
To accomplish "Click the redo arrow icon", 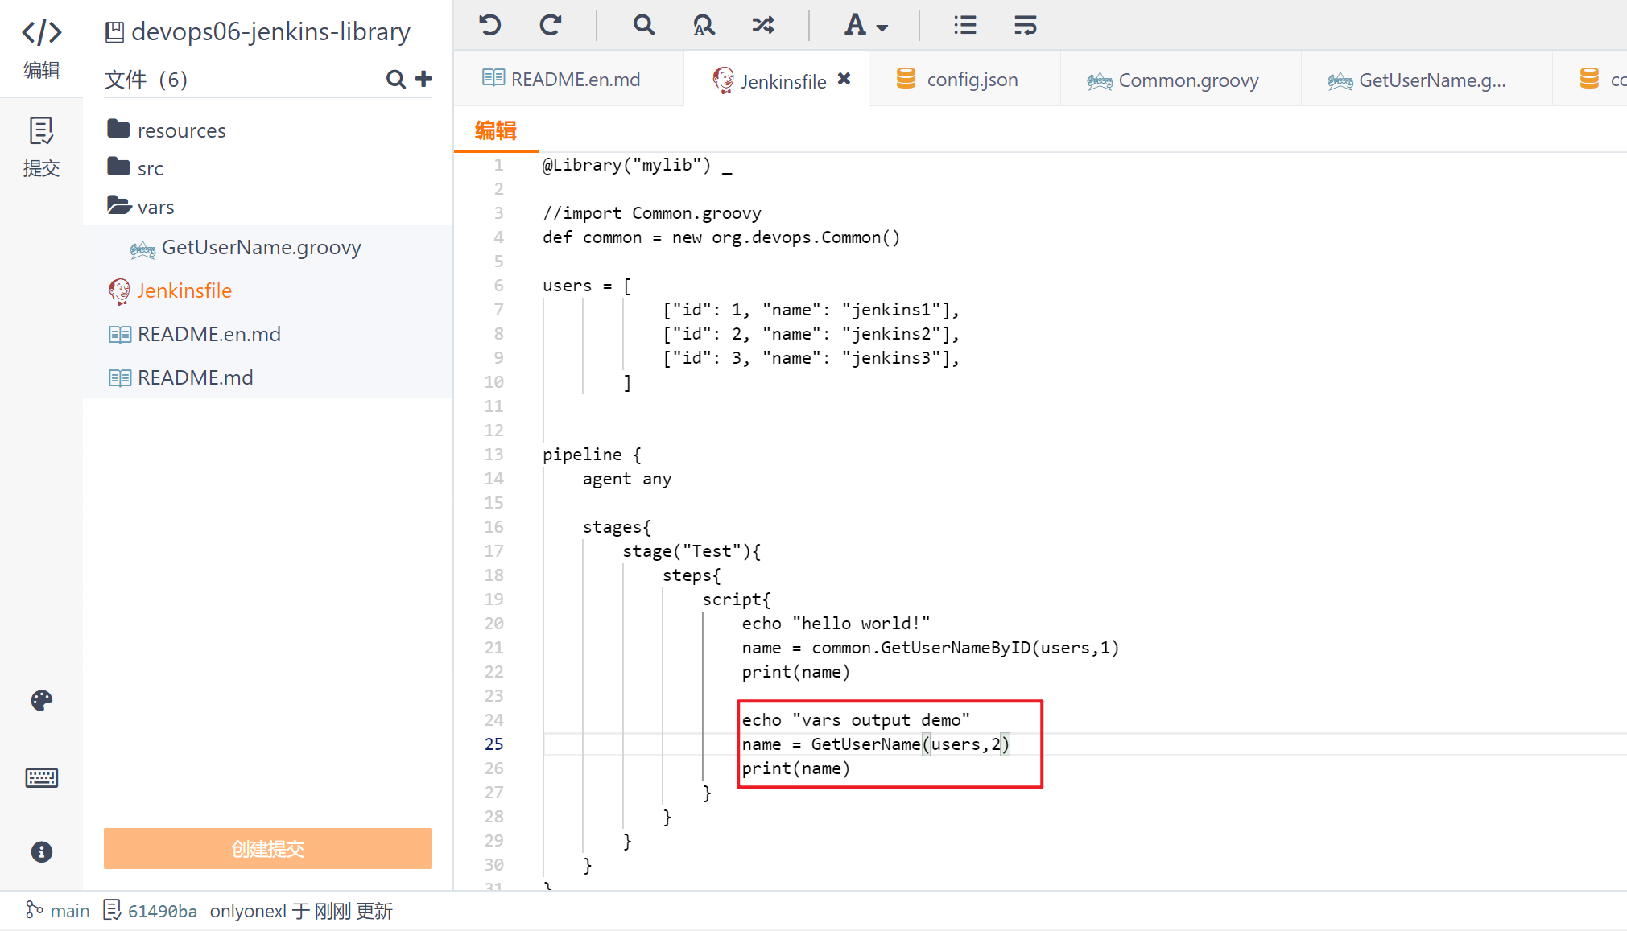I will 551,25.
